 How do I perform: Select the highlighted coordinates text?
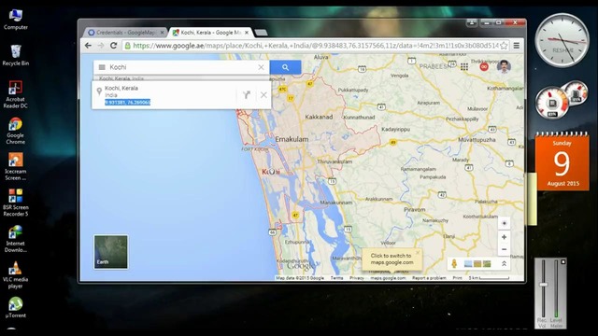(127, 102)
